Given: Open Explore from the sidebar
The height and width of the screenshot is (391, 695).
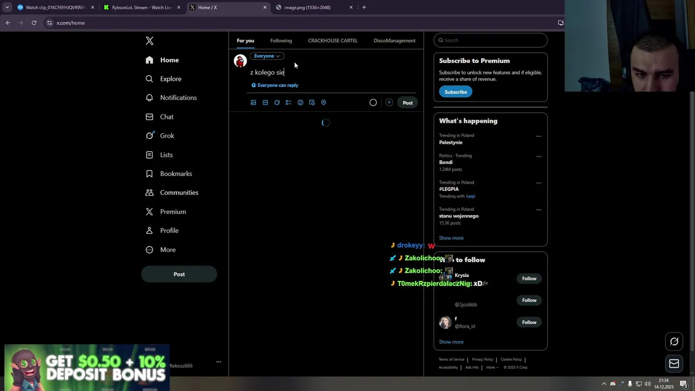Looking at the screenshot, I should [x=164, y=79].
